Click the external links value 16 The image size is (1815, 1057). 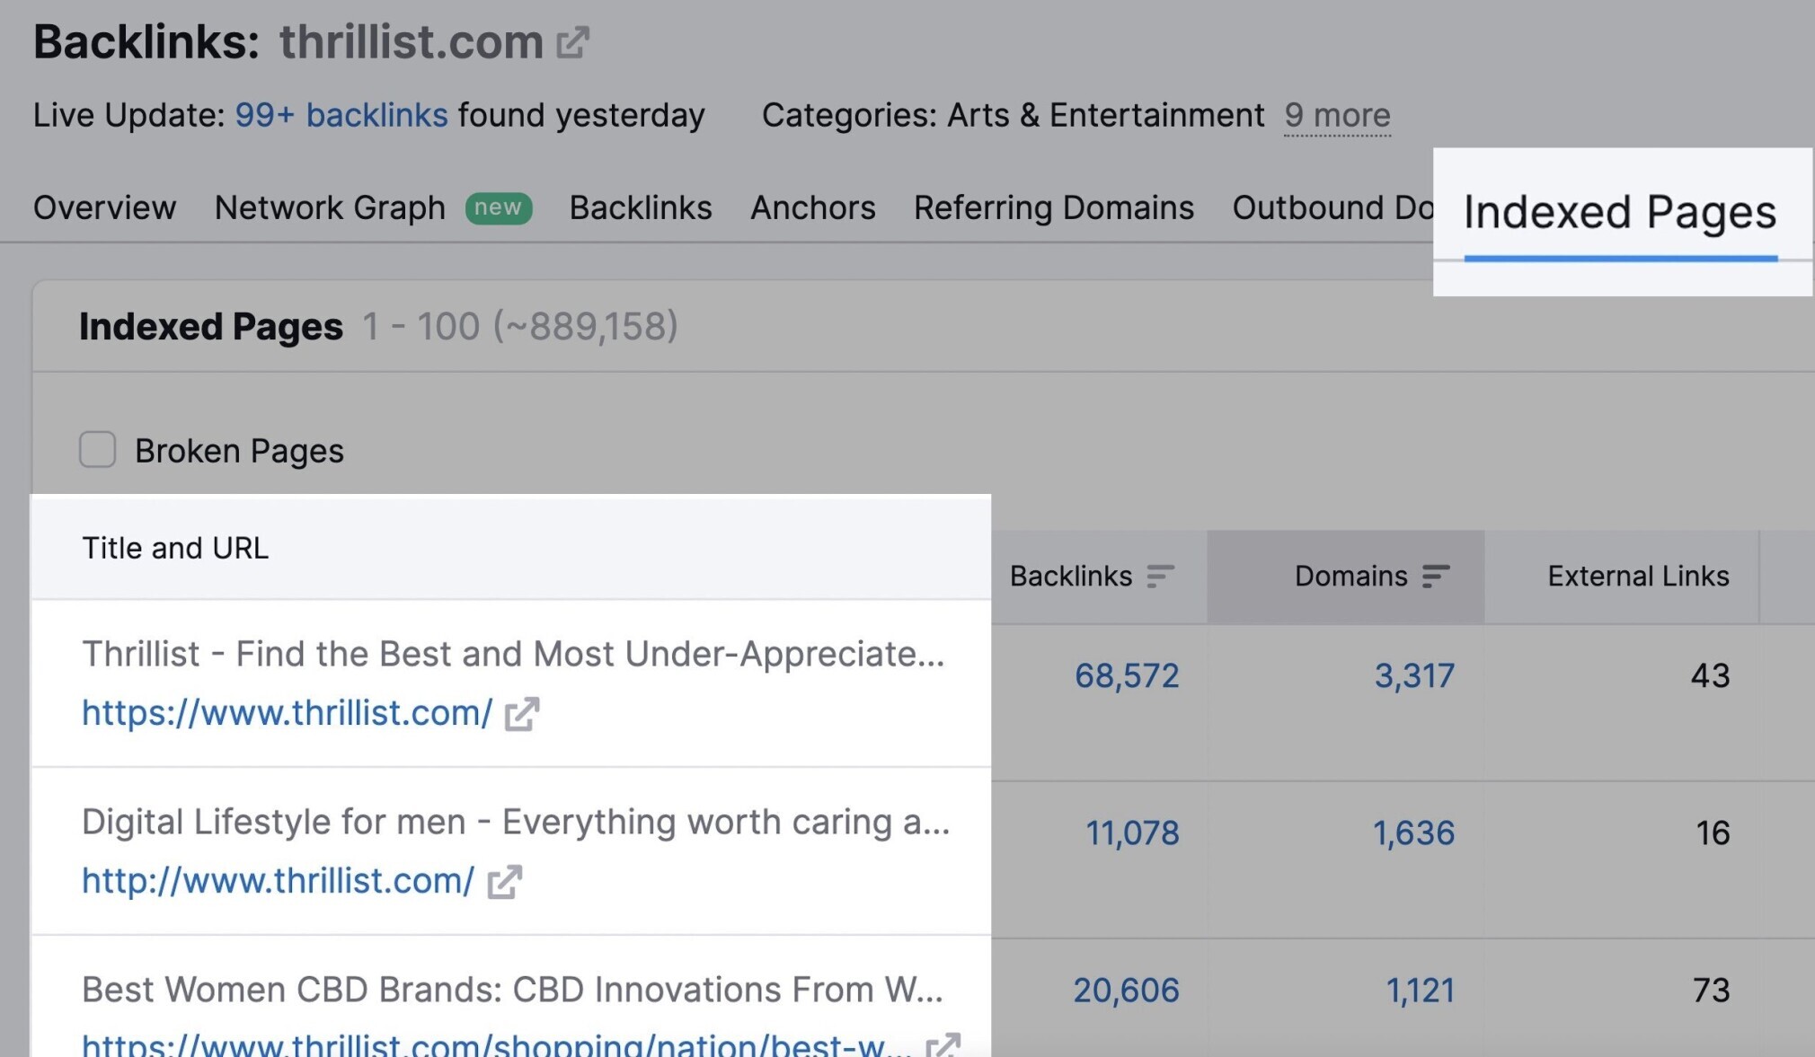tap(1713, 832)
